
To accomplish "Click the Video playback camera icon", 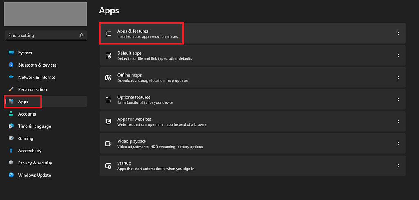I will 108,144.
